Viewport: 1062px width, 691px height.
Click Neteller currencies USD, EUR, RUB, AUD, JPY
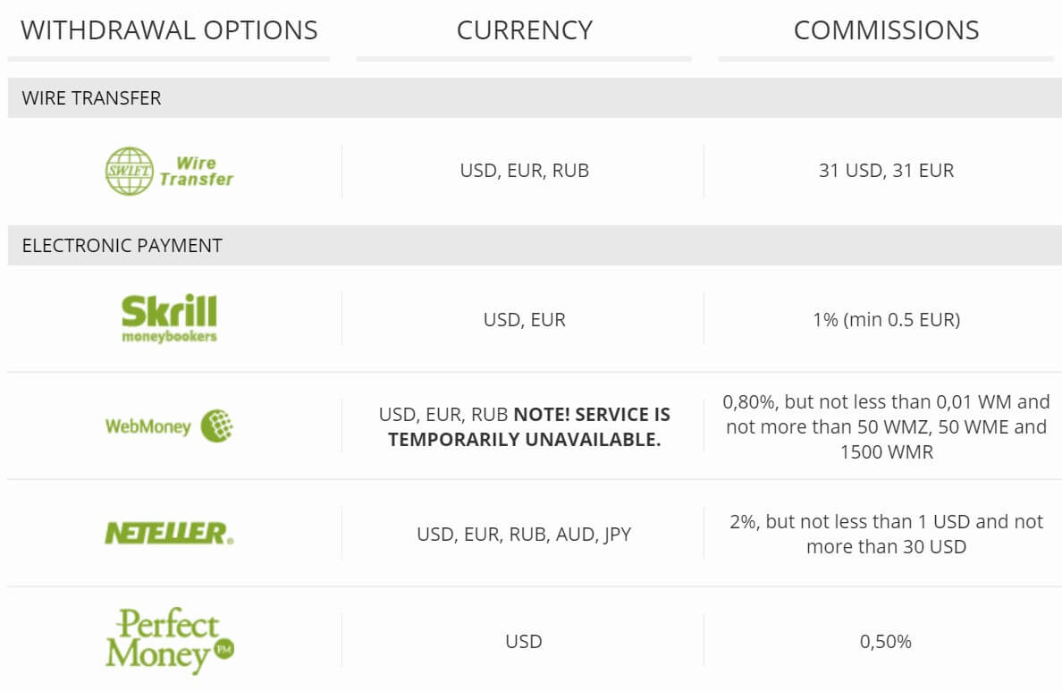pos(524,535)
